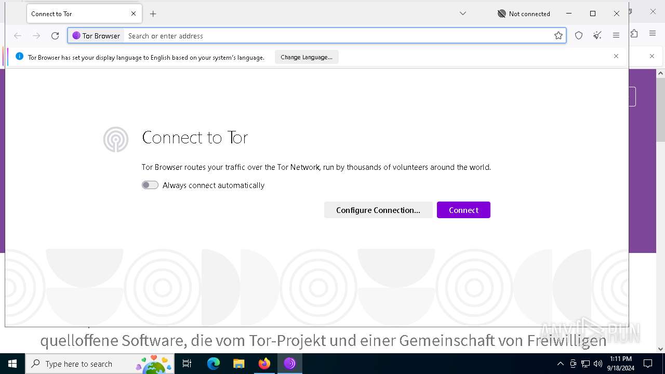Go forward to next page

(36, 36)
